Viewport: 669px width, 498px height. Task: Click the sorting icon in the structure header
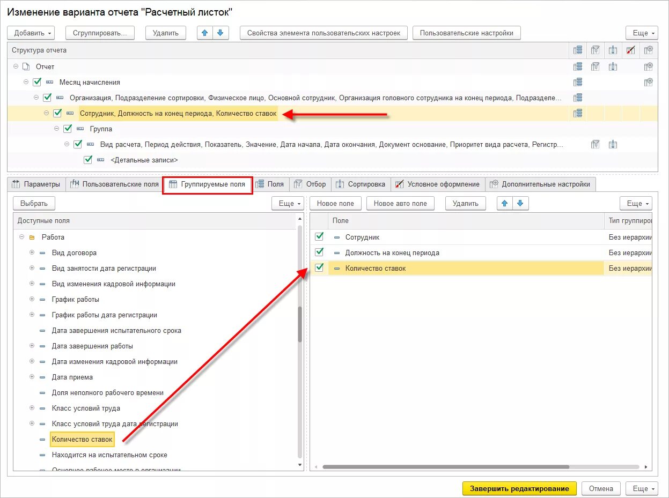click(x=613, y=50)
